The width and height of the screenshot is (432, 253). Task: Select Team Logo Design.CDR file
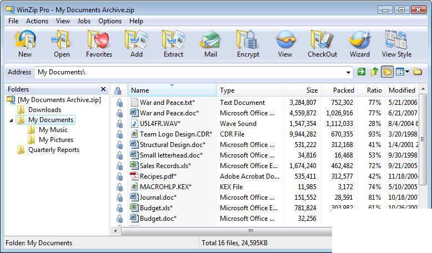(x=176, y=134)
